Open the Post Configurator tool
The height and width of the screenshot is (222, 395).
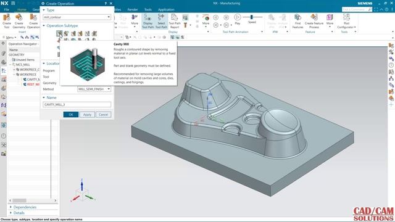[346, 21]
